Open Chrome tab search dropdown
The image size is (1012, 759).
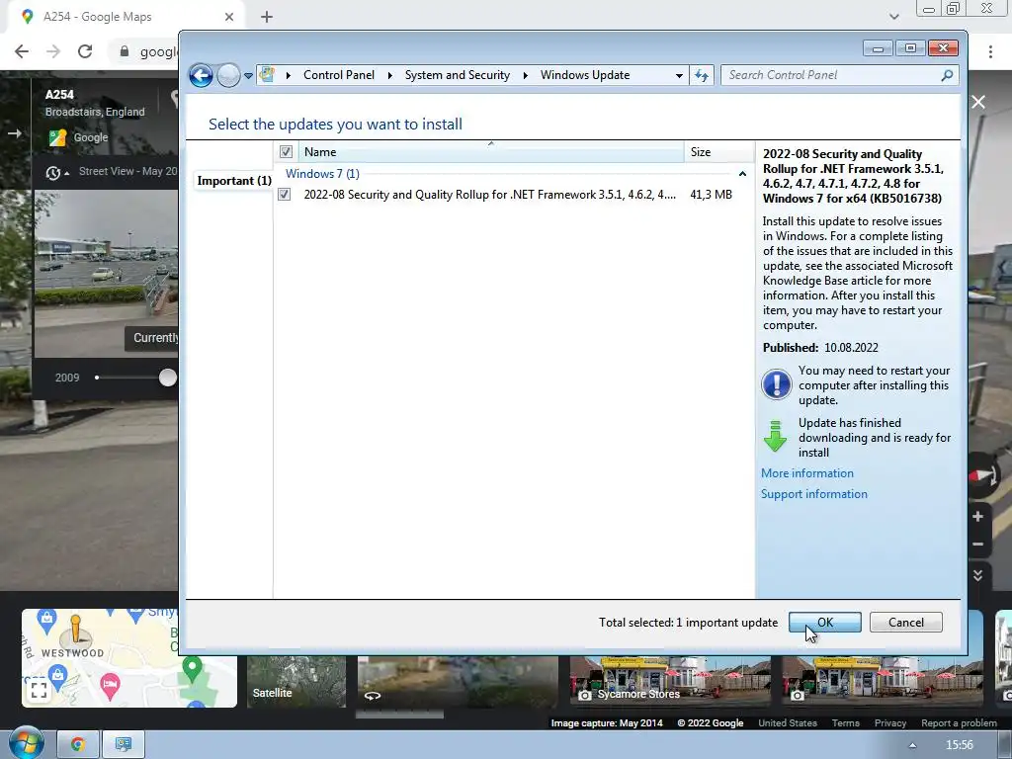[893, 16]
